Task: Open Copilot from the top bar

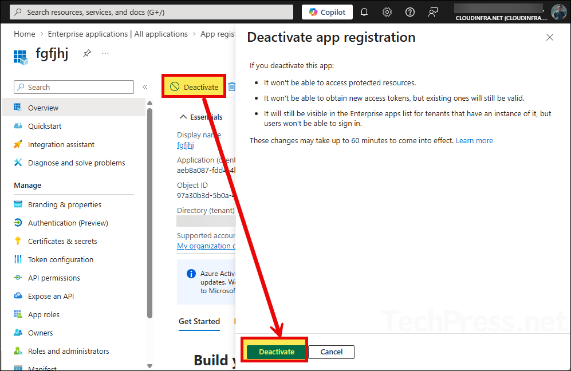Action: point(326,11)
